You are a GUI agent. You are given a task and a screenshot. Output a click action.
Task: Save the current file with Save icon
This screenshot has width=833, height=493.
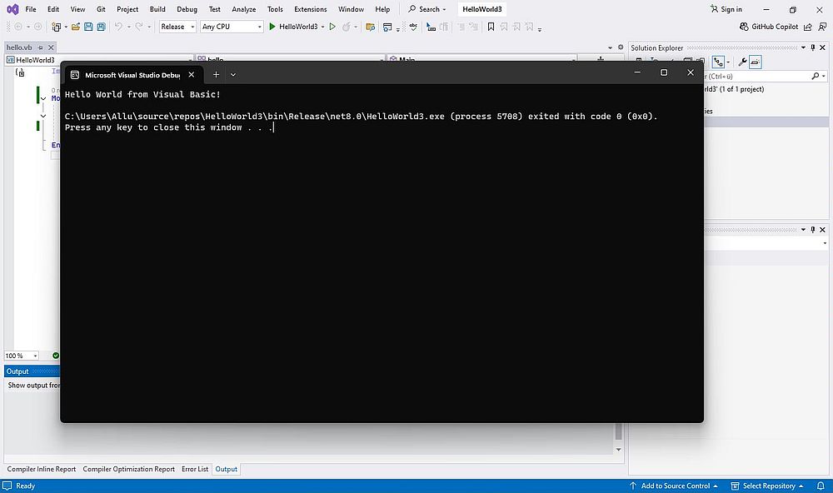88,27
